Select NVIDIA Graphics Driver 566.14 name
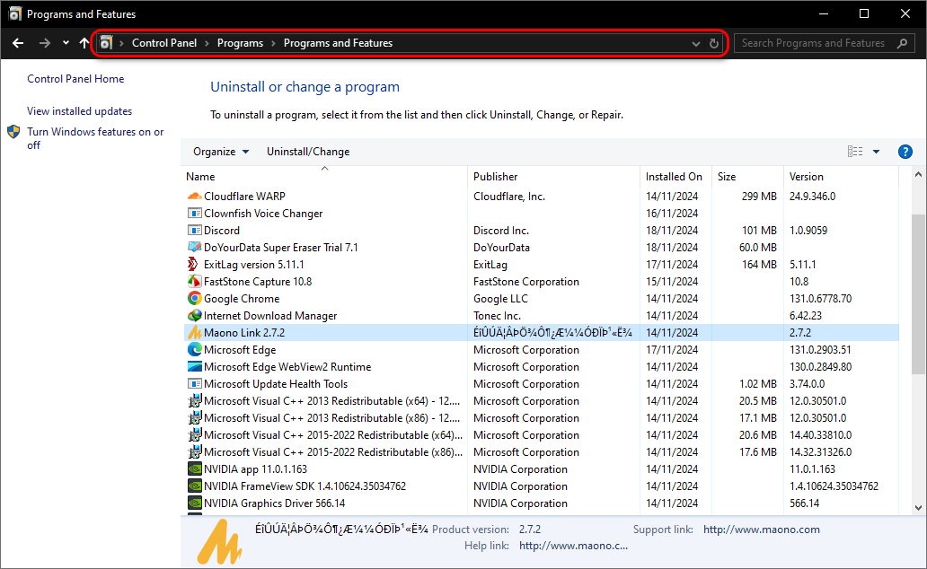The width and height of the screenshot is (927, 569). click(274, 503)
